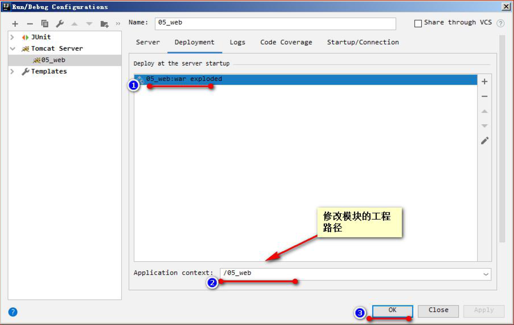Edit the selected deployment artifact
This screenshot has height=325, width=514.
(484, 140)
